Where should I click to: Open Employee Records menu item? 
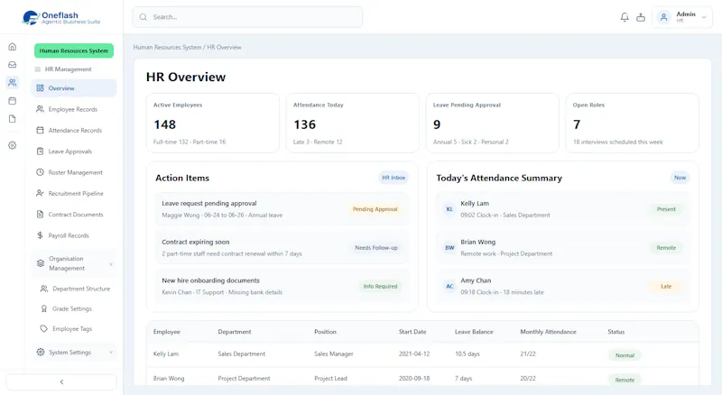click(x=74, y=109)
